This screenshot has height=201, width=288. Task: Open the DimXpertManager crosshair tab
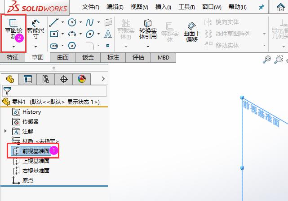[x=63, y=79]
